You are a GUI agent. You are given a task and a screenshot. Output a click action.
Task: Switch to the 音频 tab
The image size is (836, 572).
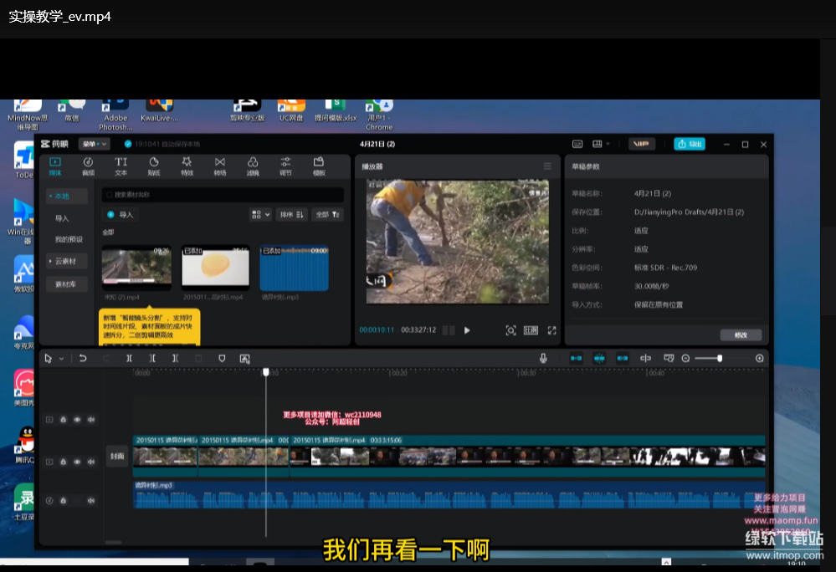[88, 166]
